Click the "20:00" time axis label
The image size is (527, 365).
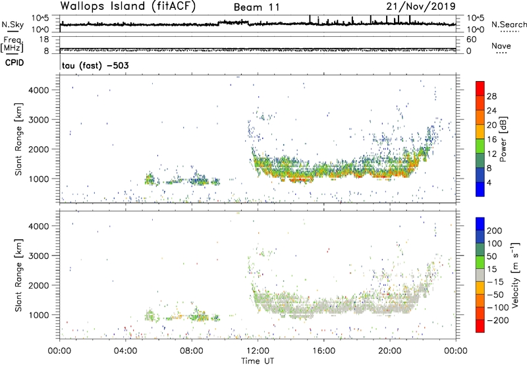coord(390,351)
